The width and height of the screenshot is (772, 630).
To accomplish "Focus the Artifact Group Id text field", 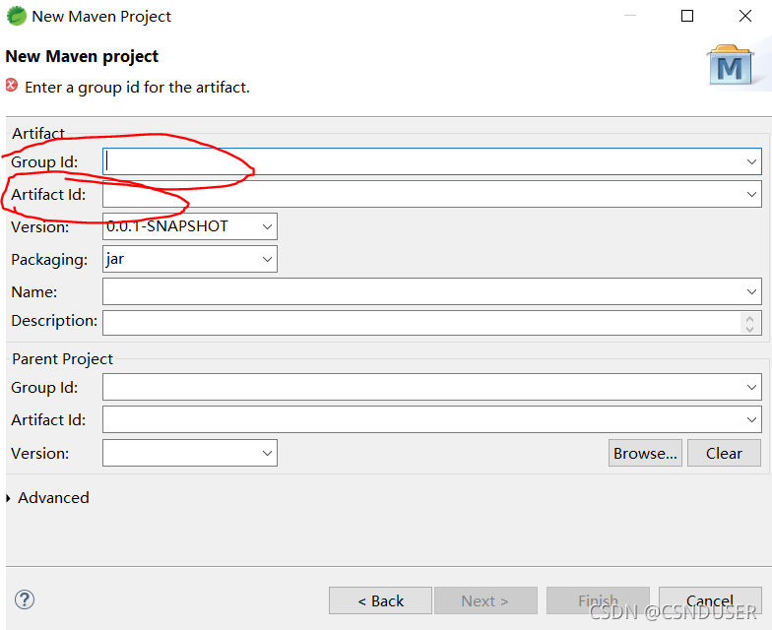I will (431, 161).
